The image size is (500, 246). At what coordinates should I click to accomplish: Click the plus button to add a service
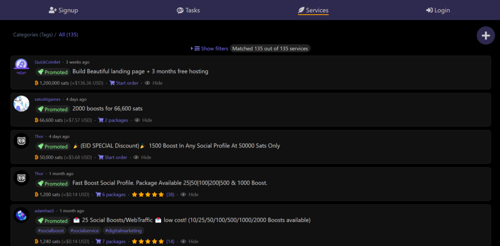[x=486, y=36]
